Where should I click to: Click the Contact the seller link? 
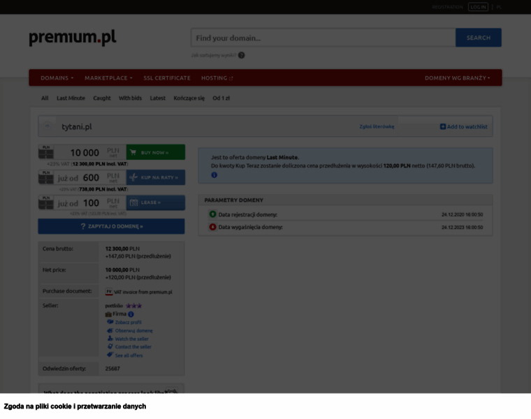pyautogui.click(x=133, y=347)
